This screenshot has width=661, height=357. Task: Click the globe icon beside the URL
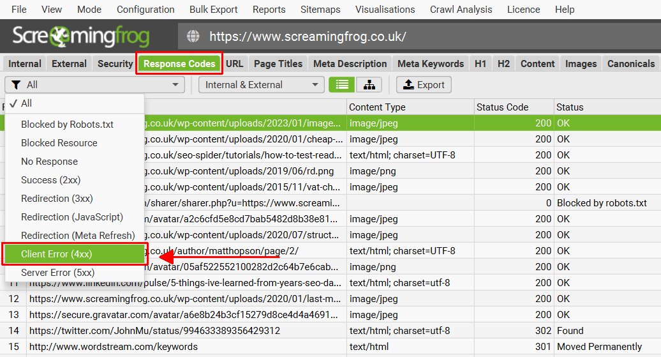pyautogui.click(x=193, y=36)
